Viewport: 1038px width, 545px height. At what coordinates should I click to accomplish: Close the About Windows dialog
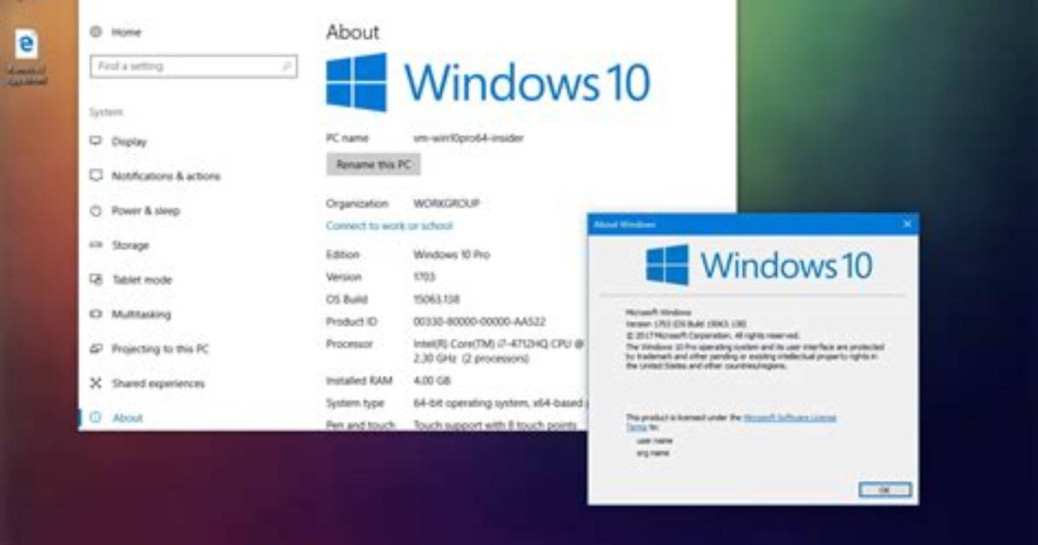907,224
